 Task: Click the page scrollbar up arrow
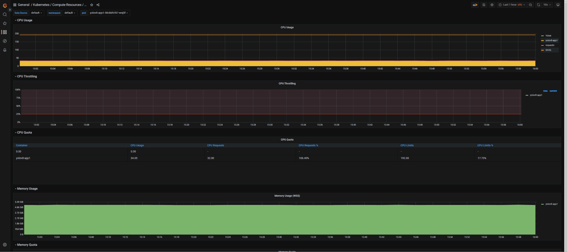pos(566,1)
